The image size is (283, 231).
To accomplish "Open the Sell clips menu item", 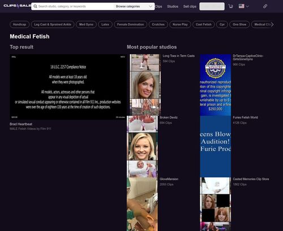I will 190,6.
